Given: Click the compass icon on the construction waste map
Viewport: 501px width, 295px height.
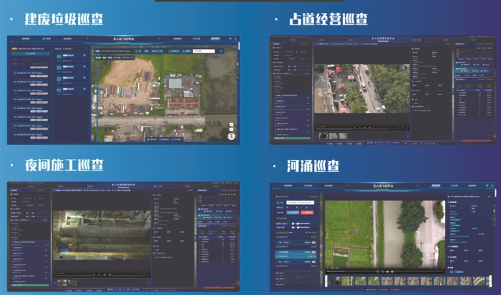Looking at the screenshot, I should [231, 135].
